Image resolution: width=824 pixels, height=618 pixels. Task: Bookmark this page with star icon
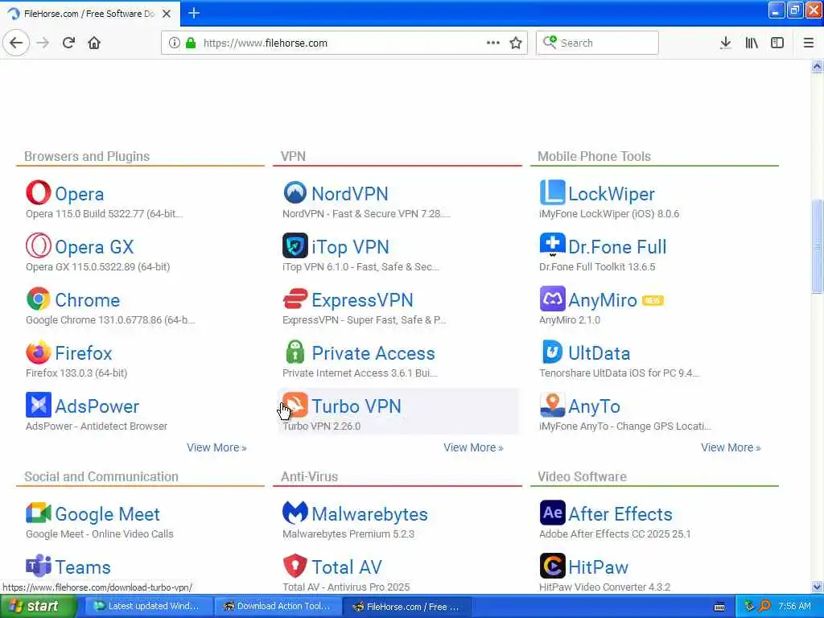[516, 43]
